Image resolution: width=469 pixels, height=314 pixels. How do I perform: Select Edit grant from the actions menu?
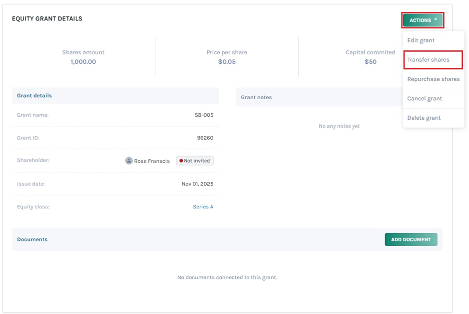(421, 40)
